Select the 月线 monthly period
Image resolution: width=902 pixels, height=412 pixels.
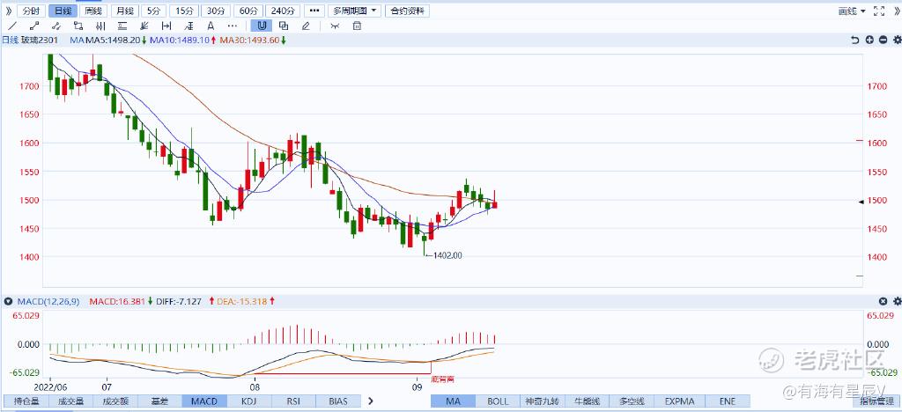[x=125, y=11]
